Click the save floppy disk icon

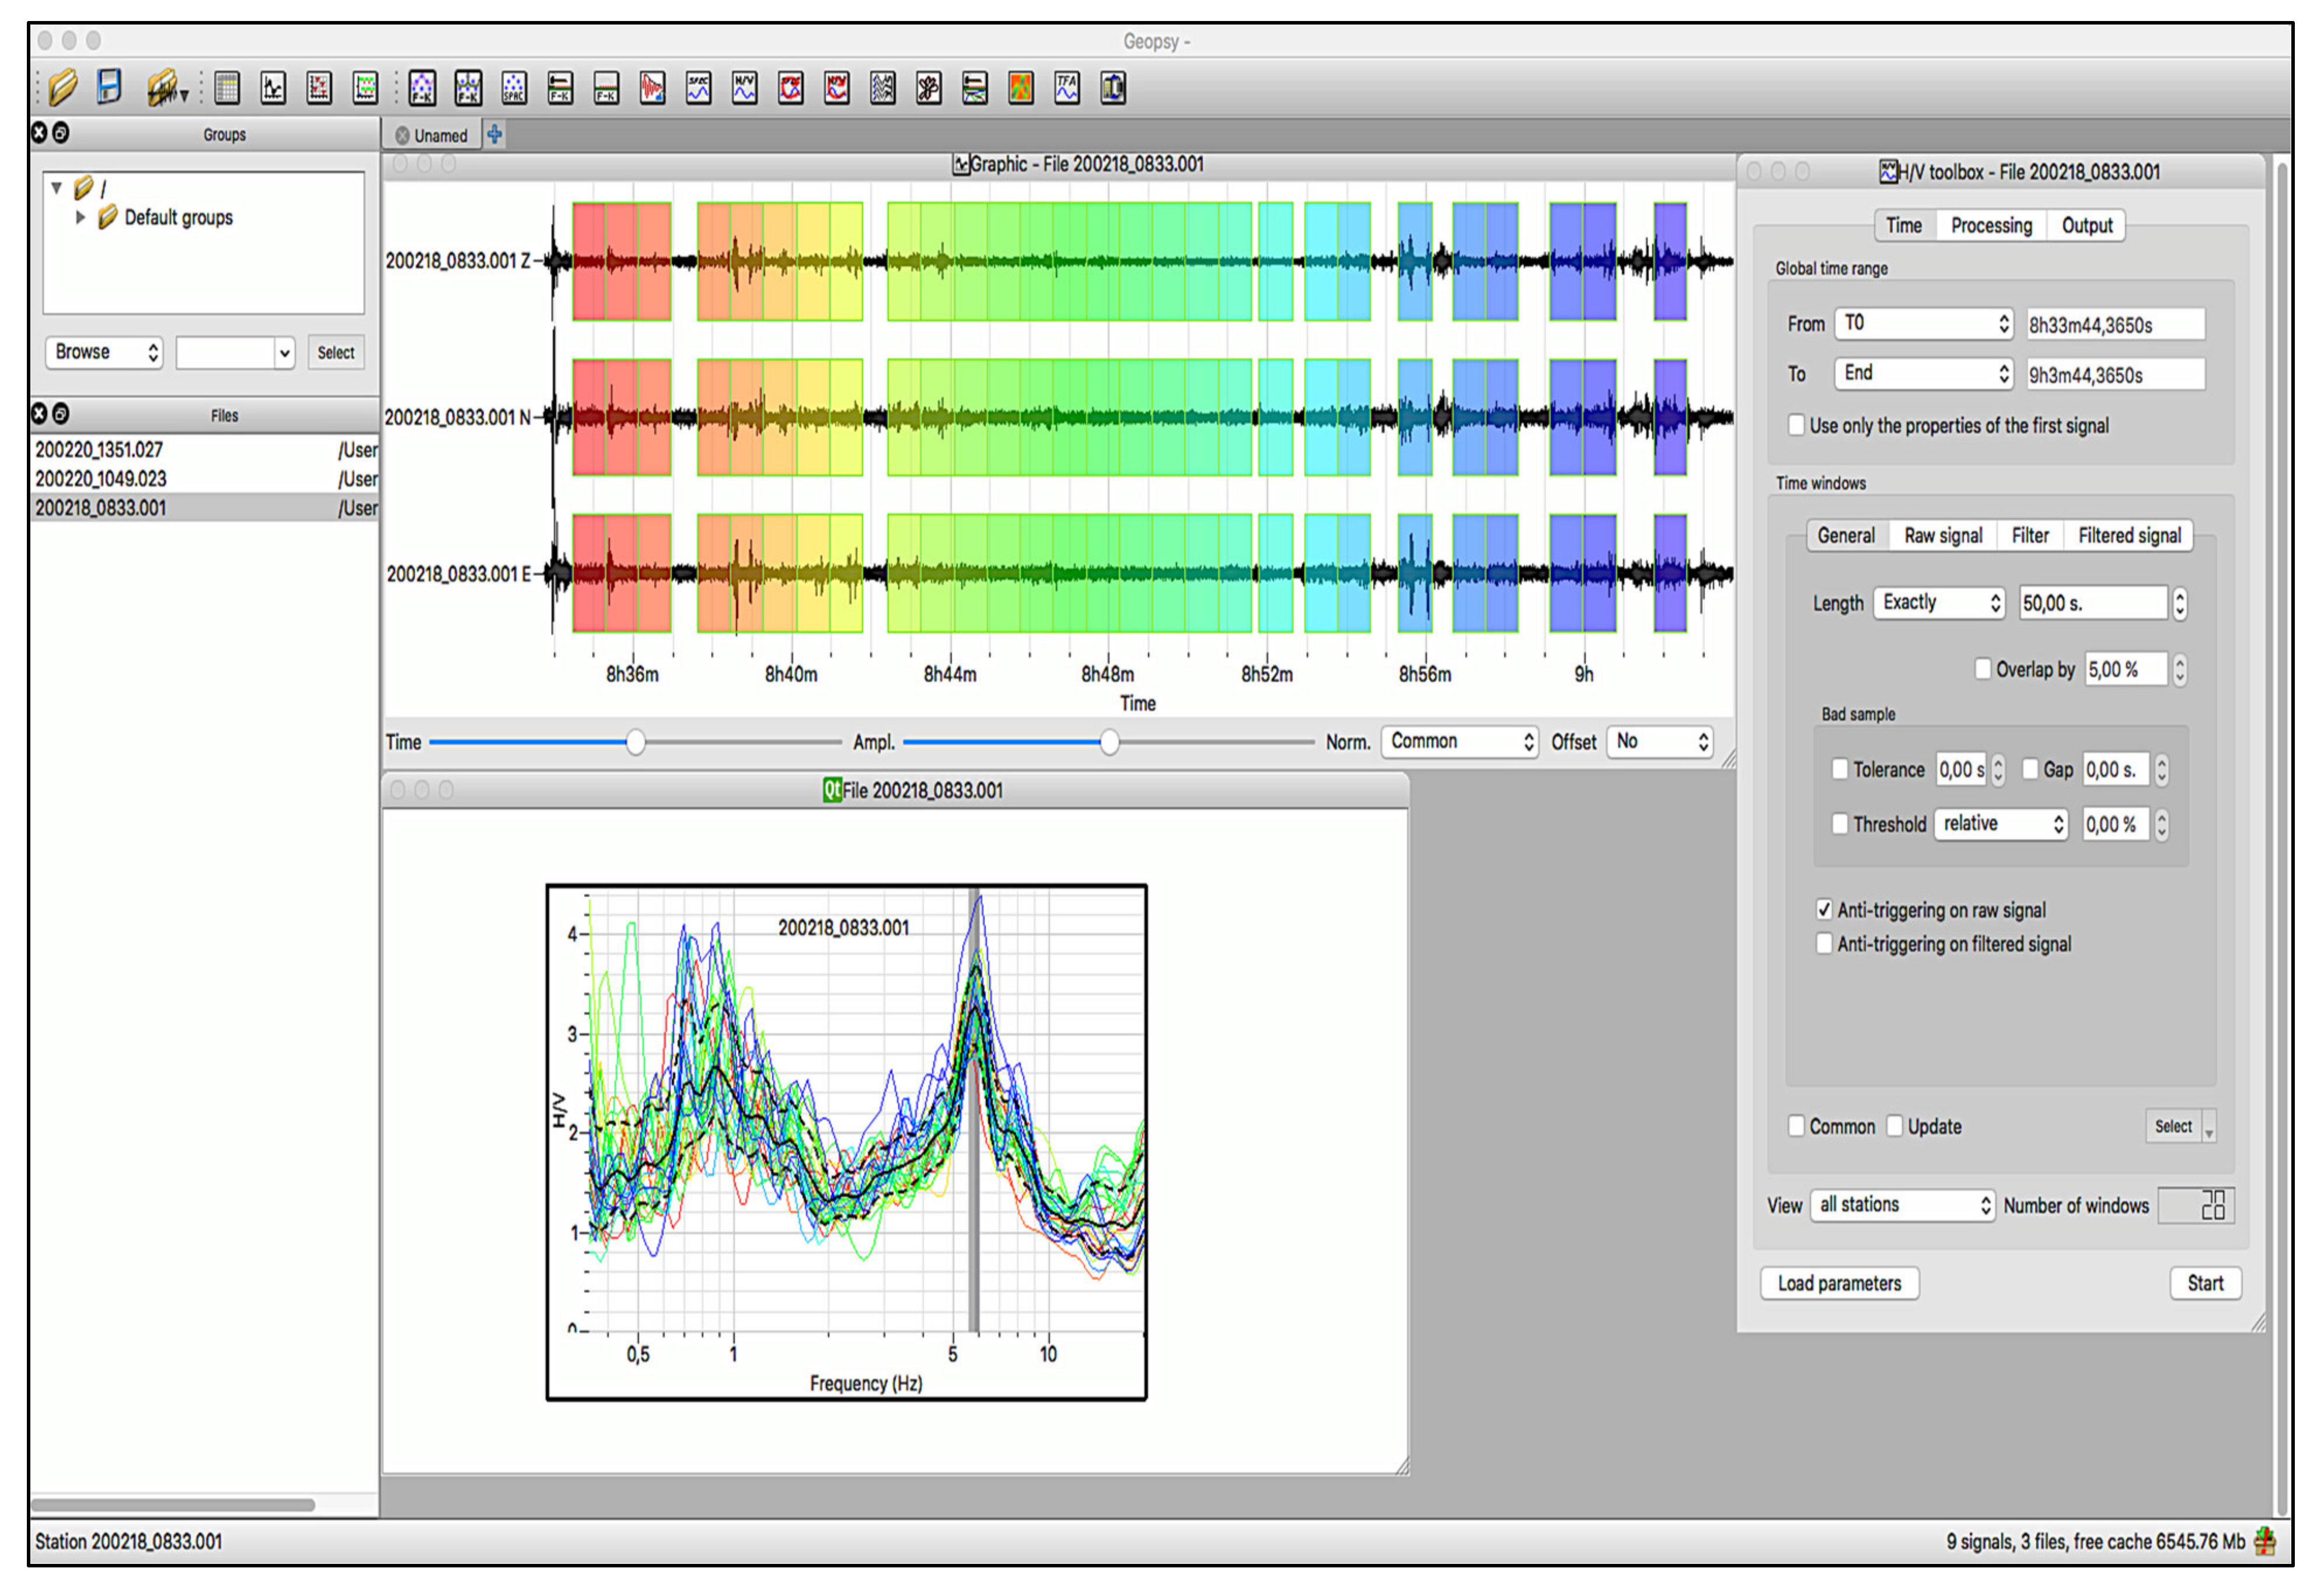[109, 87]
